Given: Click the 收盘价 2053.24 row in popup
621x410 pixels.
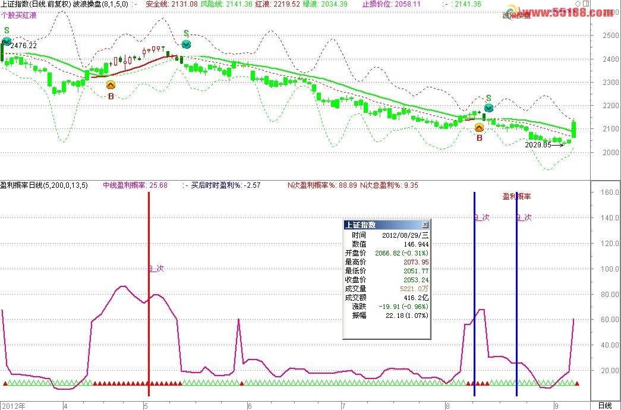Looking at the screenshot, I should tap(386, 280).
